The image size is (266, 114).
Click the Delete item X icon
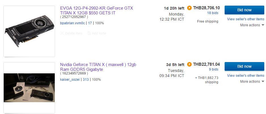62,33
